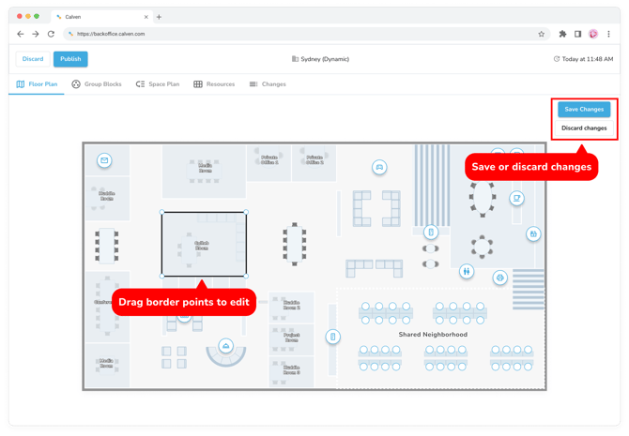Image resolution: width=629 pixels, height=436 pixels.
Task: View the Changes tab
Action: (x=268, y=84)
